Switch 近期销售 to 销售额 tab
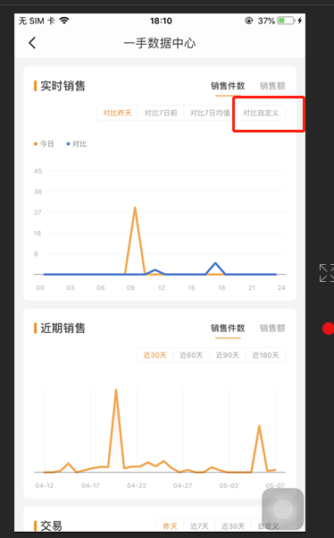Image resolution: width=334 pixels, height=538 pixels. pos(272,328)
